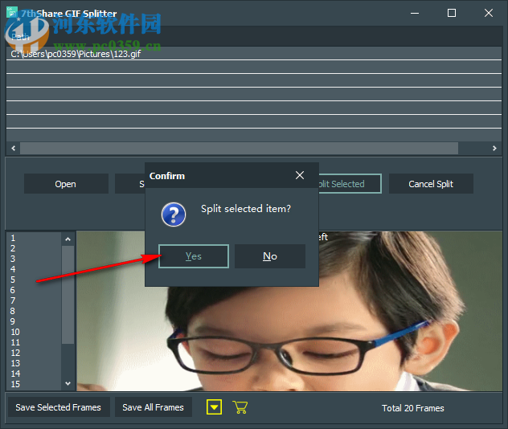Click the yellow shopping cart icon
Image resolution: width=508 pixels, height=429 pixels.
coord(240,407)
